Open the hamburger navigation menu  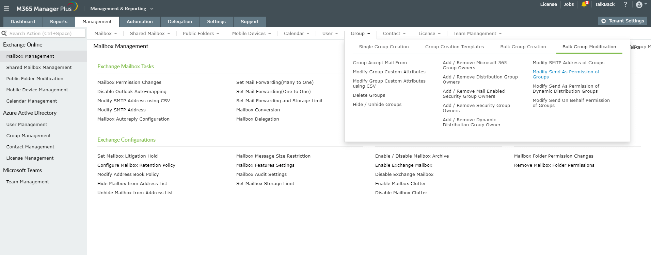[6, 9]
